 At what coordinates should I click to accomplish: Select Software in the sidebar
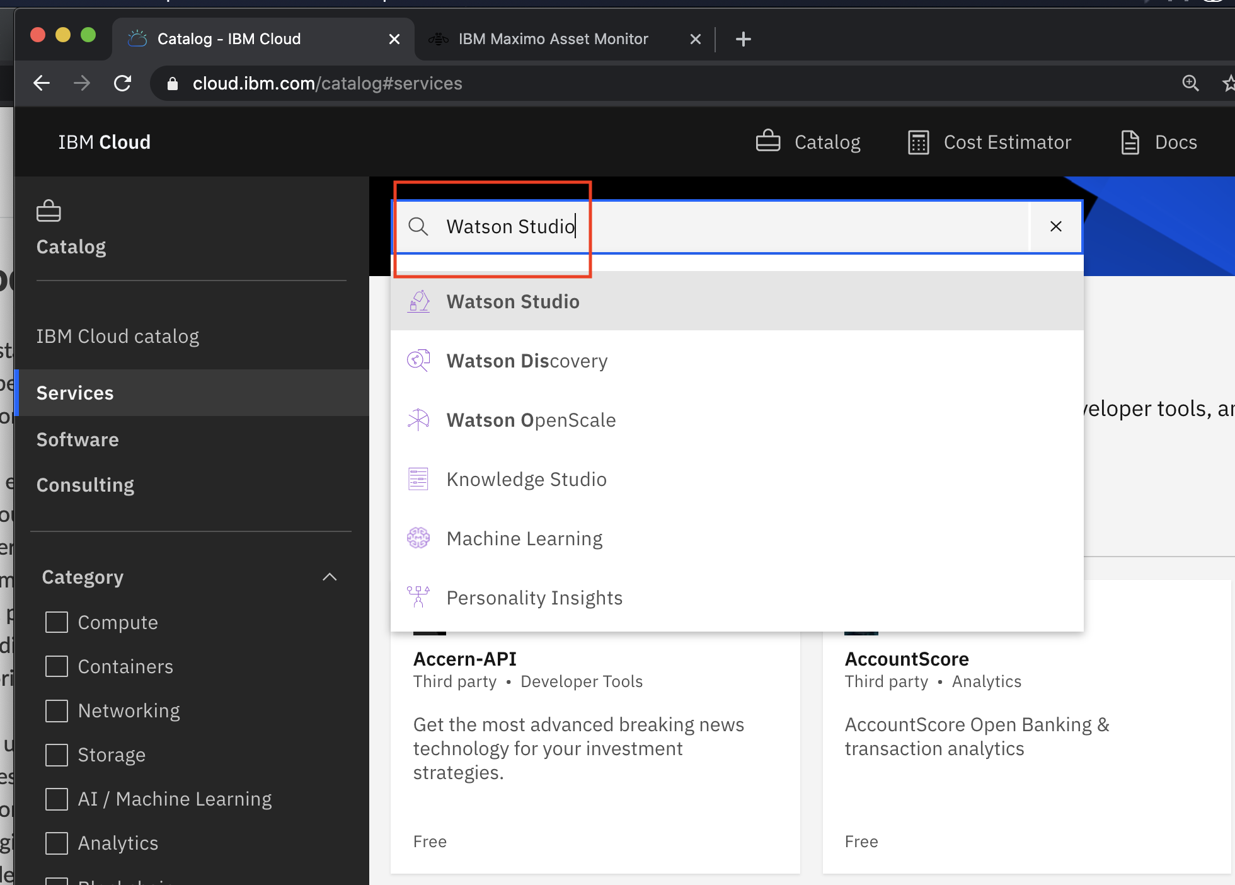78,439
